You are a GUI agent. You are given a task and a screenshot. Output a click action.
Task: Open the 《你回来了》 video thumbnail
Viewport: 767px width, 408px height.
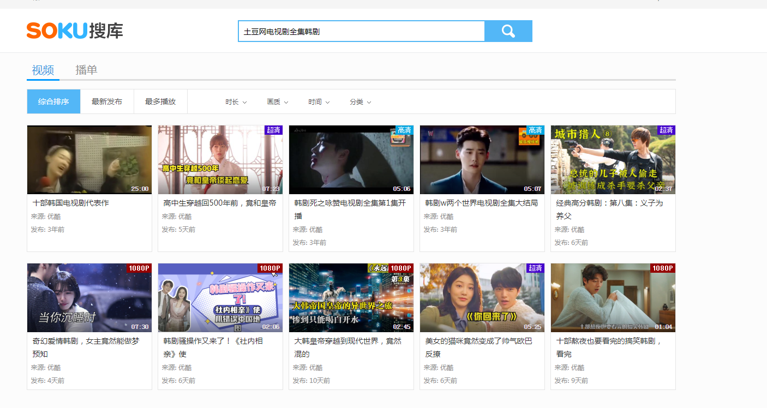pyautogui.click(x=482, y=298)
